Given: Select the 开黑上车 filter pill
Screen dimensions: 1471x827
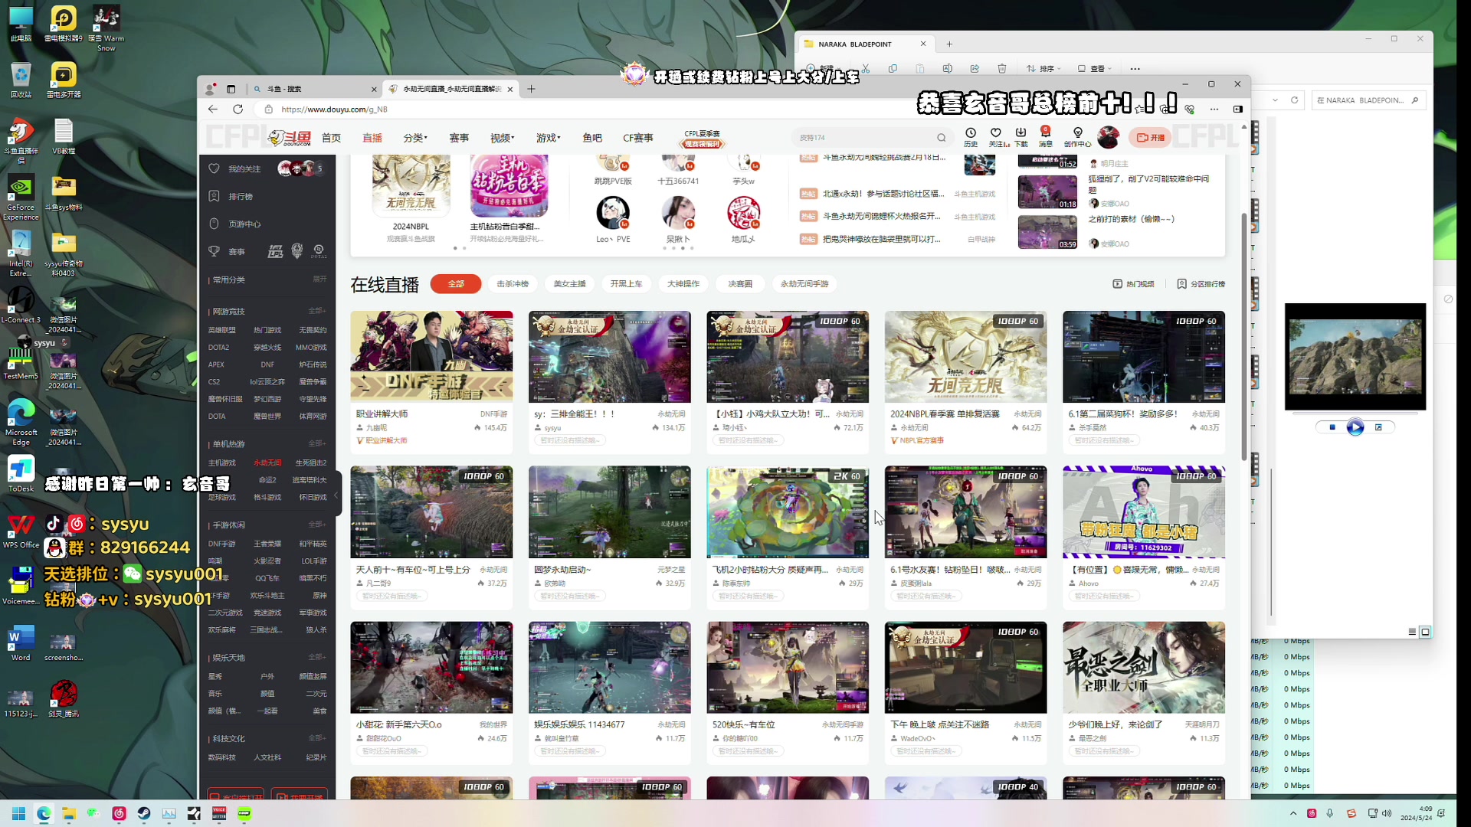Looking at the screenshot, I should point(626,284).
